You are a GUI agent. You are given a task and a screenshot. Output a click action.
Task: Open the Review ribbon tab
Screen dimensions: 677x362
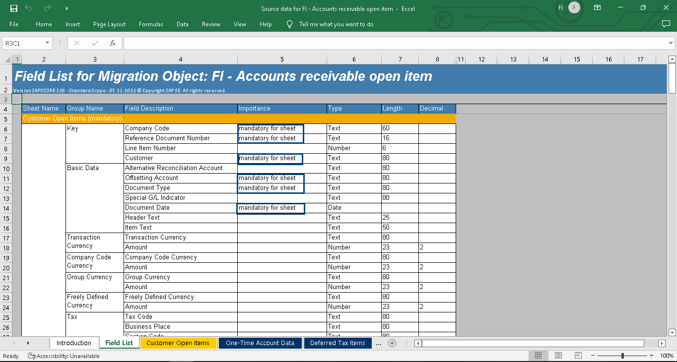pyautogui.click(x=211, y=24)
